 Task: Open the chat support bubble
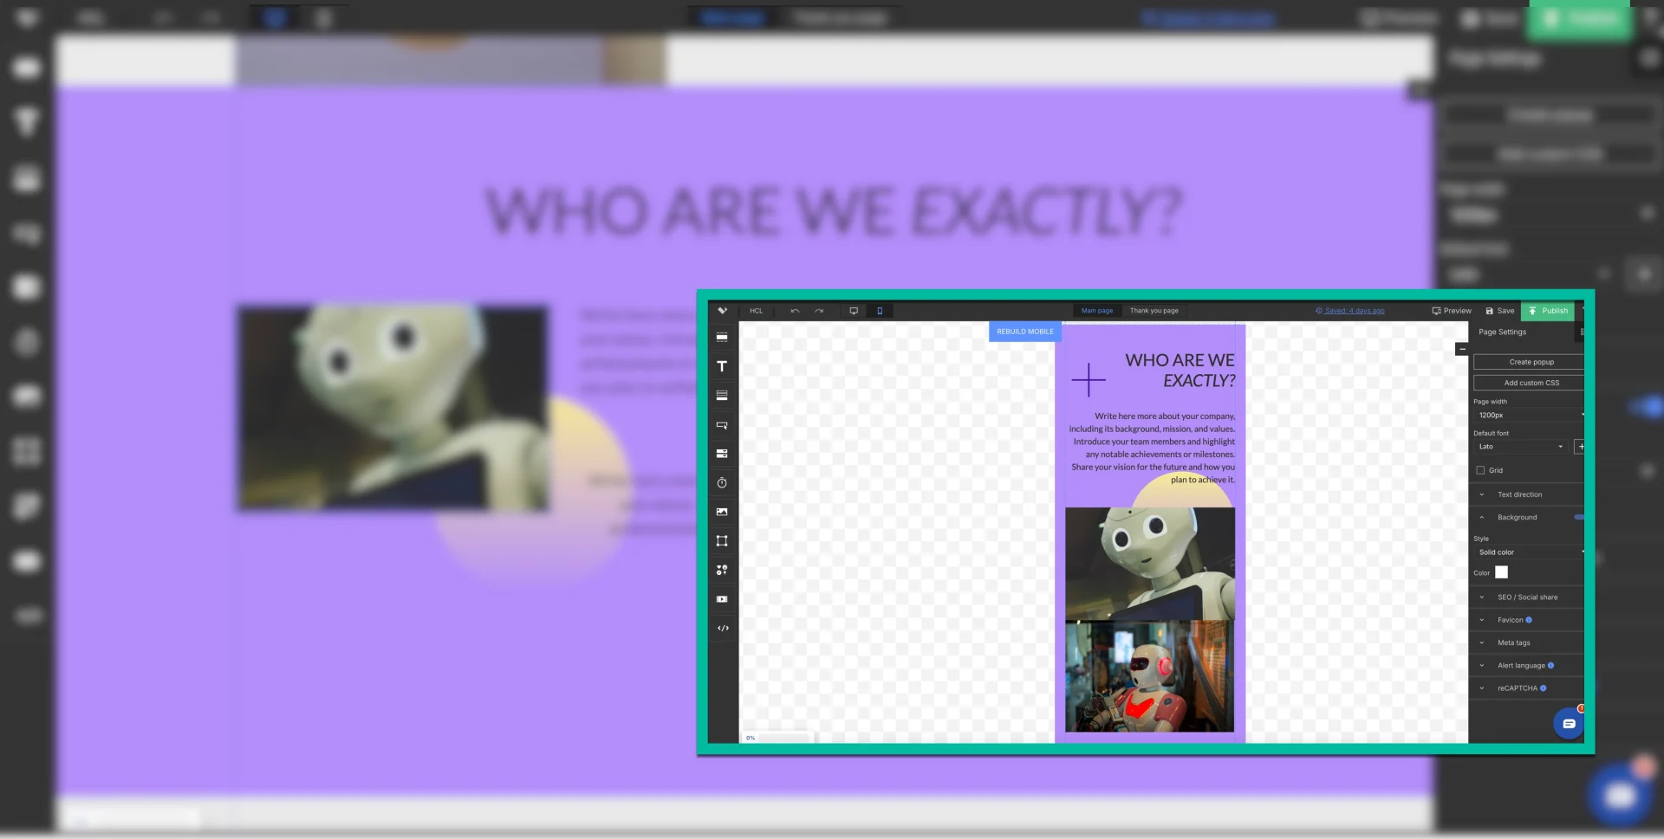pyautogui.click(x=1569, y=723)
